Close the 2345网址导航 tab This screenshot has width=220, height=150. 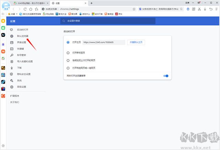pyautogui.click(x=47, y=3)
